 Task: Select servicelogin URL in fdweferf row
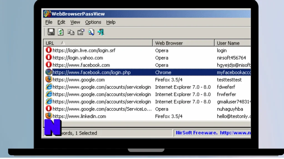click(102, 87)
